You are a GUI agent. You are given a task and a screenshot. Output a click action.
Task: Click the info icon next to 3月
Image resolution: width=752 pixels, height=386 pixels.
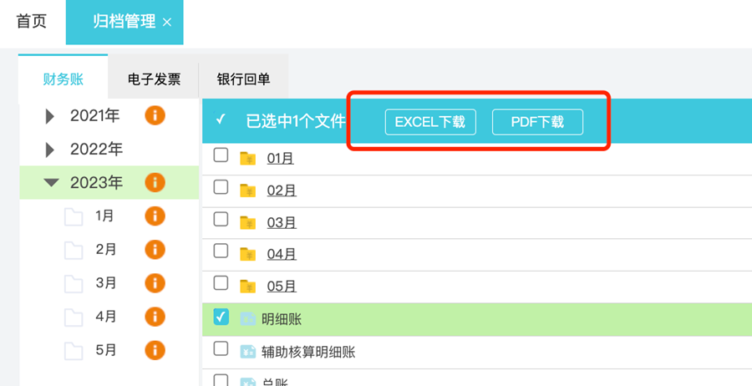155,283
